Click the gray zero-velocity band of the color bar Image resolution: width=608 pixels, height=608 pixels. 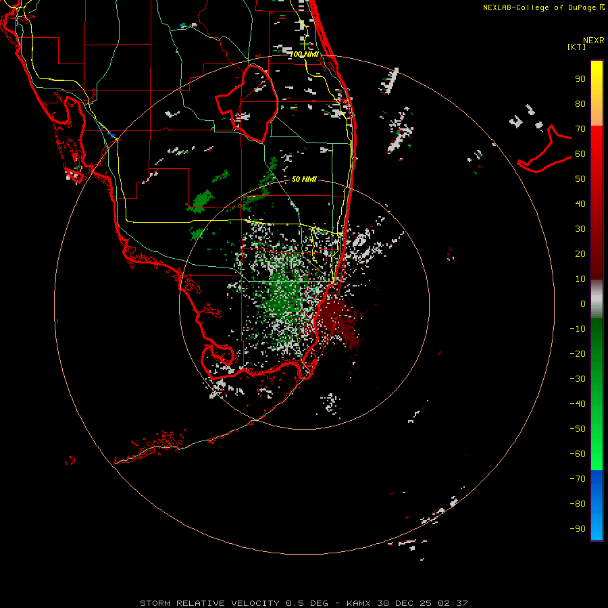tap(597, 299)
